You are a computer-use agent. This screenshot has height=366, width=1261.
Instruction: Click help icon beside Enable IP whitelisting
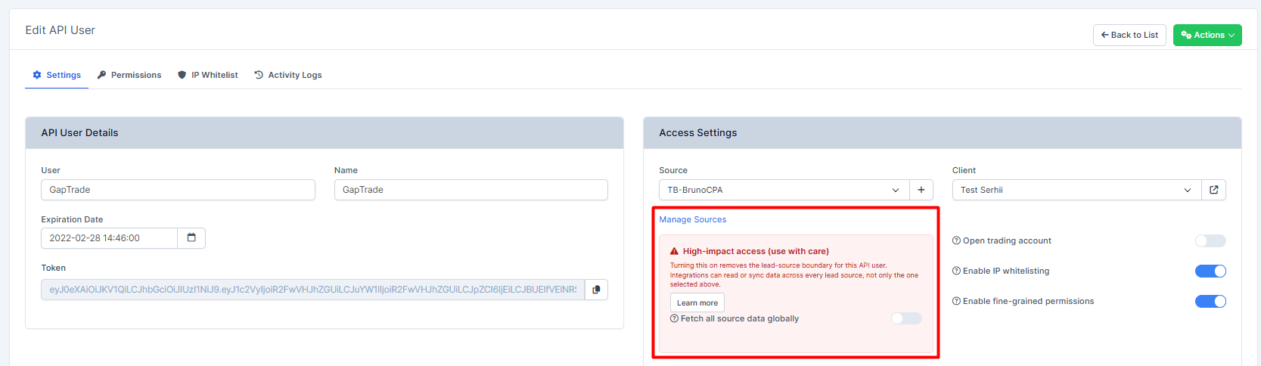click(956, 271)
